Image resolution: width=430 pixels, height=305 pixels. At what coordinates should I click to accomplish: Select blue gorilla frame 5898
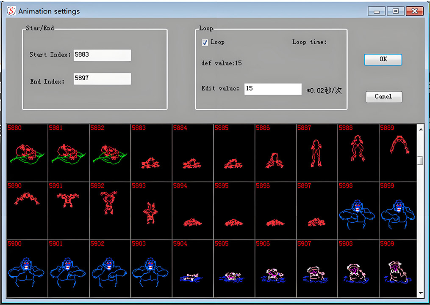coord(358,210)
